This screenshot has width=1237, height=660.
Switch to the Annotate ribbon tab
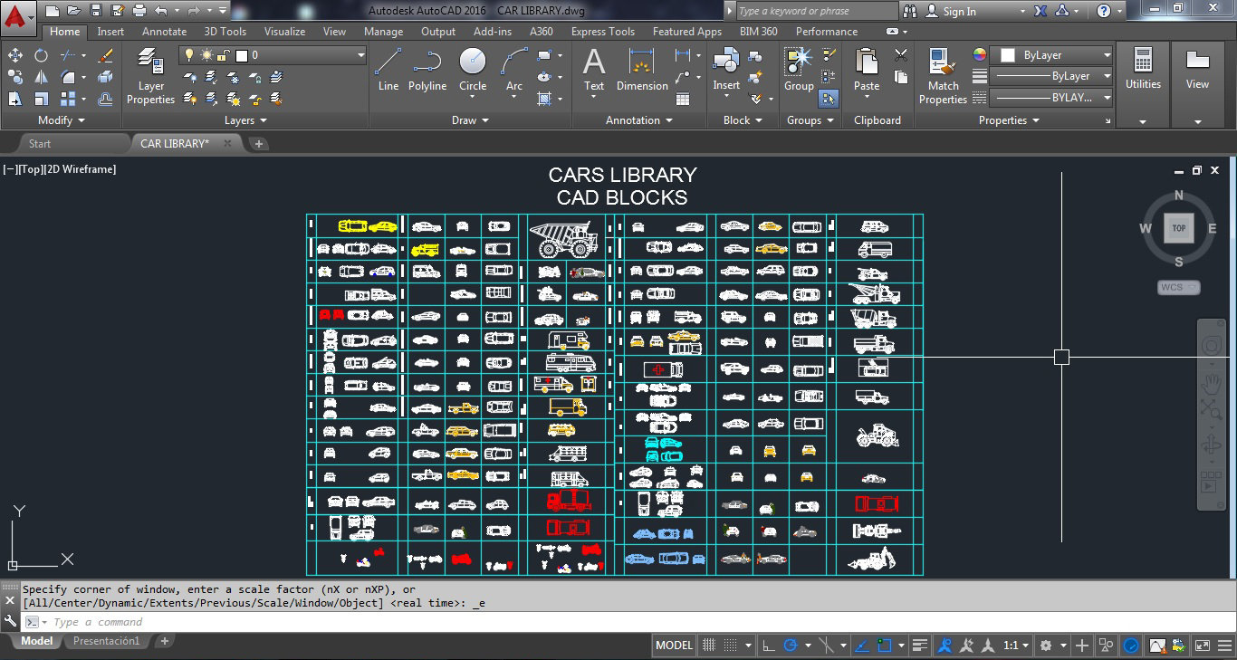pyautogui.click(x=164, y=31)
